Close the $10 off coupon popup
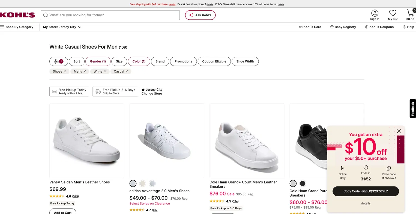Image resolution: width=416 pixels, height=214 pixels. point(399,131)
